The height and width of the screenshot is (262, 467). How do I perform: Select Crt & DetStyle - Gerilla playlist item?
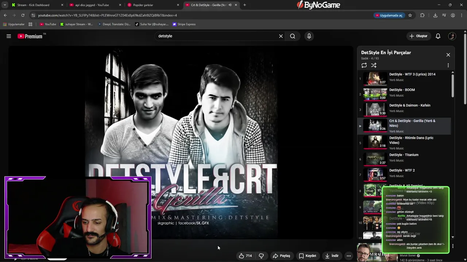(x=404, y=126)
